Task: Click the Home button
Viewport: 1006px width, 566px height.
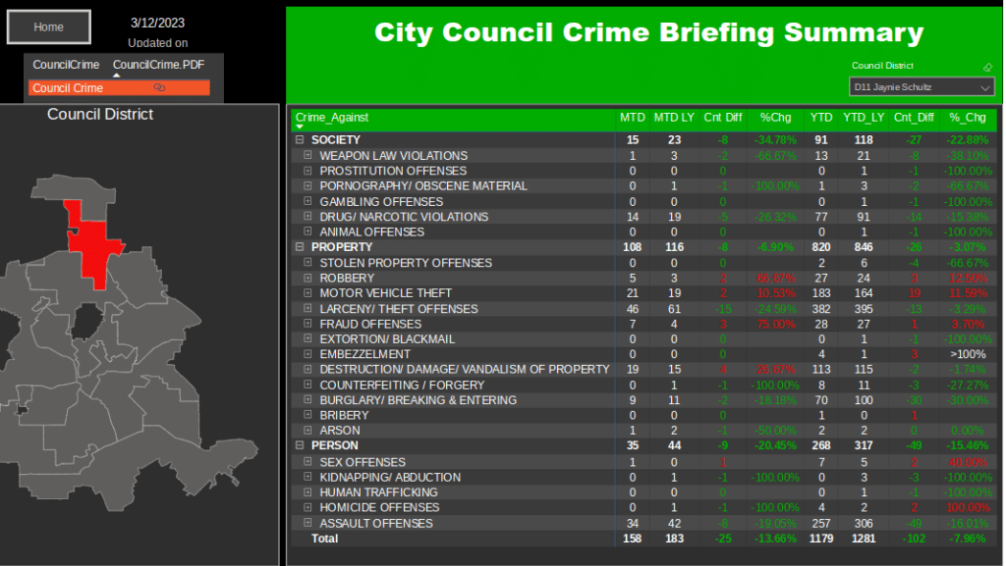Action: (x=49, y=27)
